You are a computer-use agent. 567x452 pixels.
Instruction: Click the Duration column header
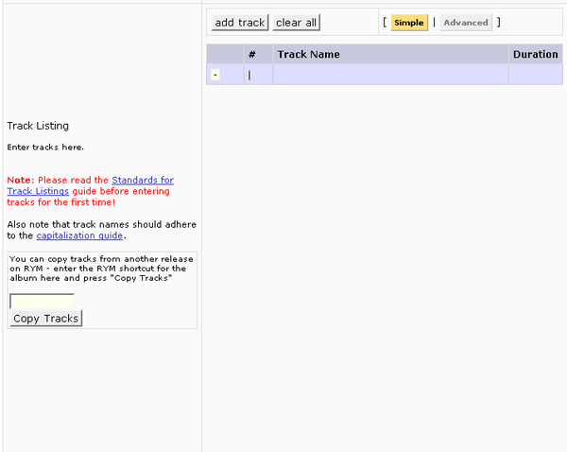point(535,55)
